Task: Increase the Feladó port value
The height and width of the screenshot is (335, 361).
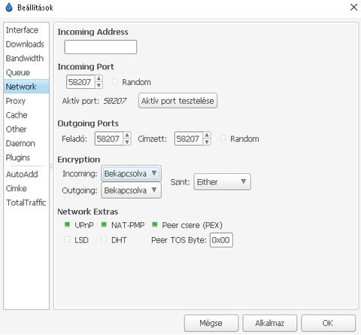Action: [127, 136]
